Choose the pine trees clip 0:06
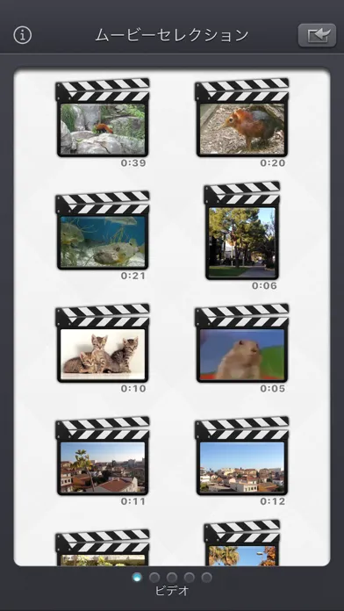 click(242, 231)
